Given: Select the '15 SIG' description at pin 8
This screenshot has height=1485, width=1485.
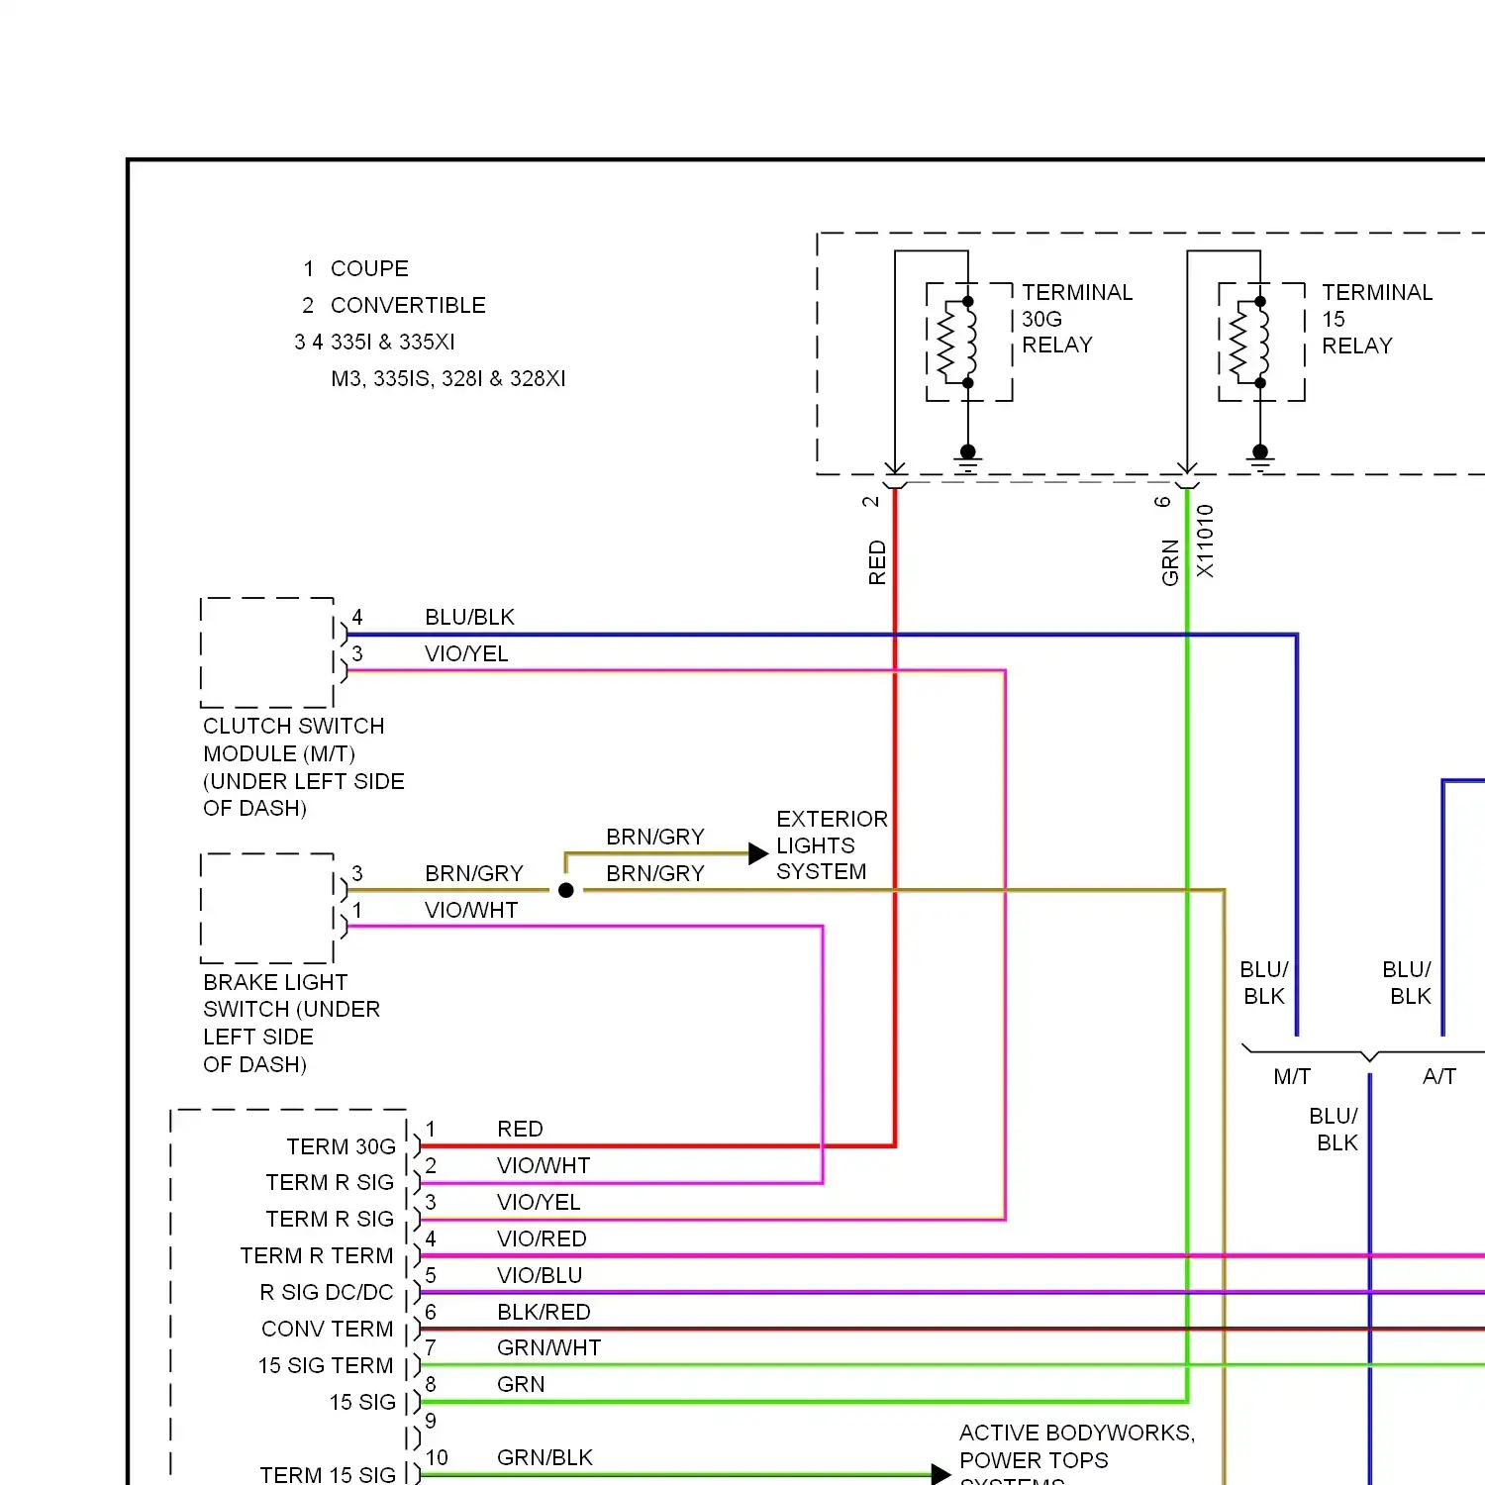Looking at the screenshot, I should (362, 1402).
